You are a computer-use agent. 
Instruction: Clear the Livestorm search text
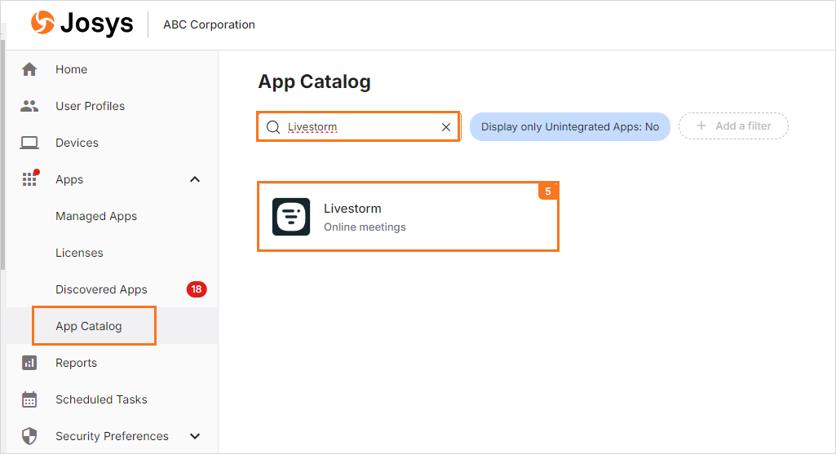pos(445,127)
